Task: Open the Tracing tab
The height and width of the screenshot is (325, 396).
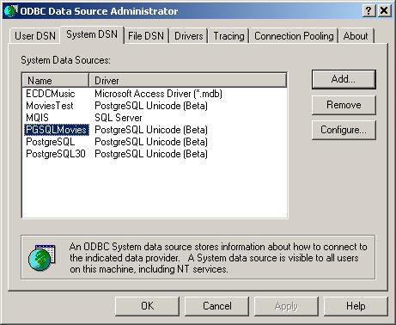Action: tap(228, 36)
